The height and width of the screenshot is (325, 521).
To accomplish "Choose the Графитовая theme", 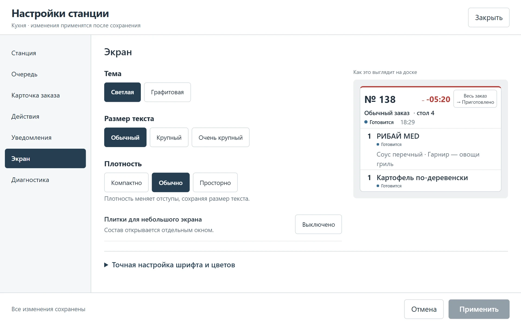I will (x=167, y=92).
